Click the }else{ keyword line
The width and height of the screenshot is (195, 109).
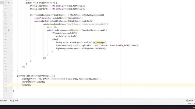(55, 39)
